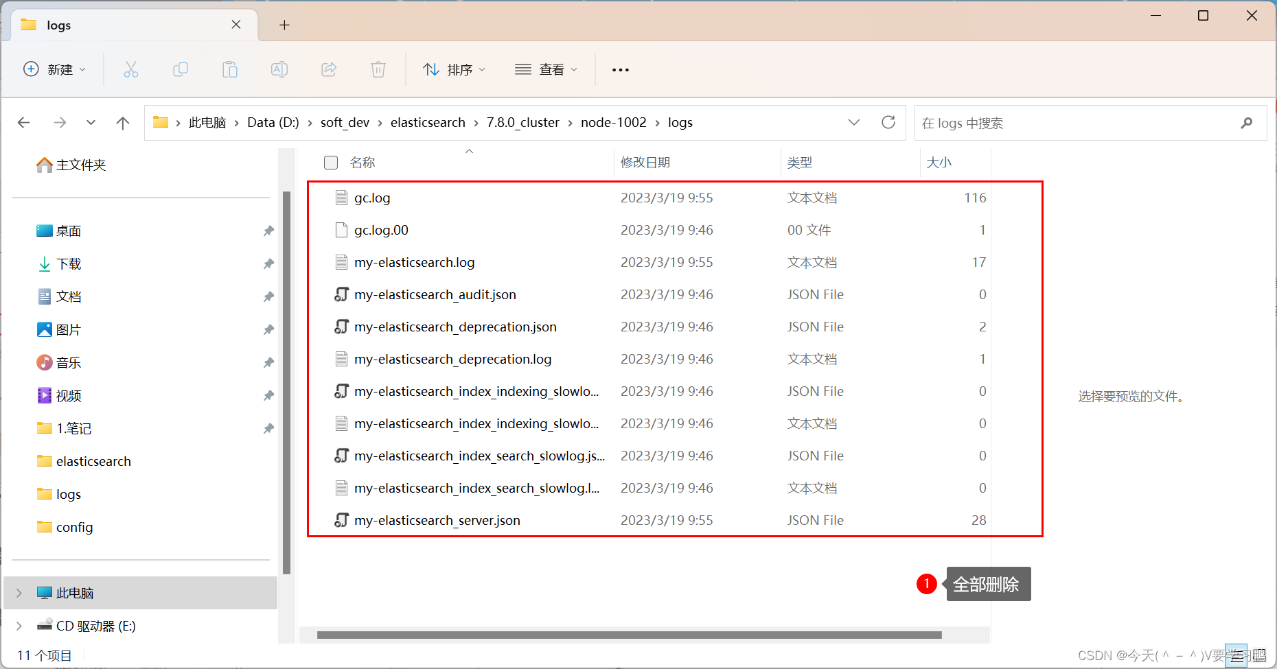Open a new File Explorer tab
Screen dimensions: 1277x669
[x=284, y=25]
